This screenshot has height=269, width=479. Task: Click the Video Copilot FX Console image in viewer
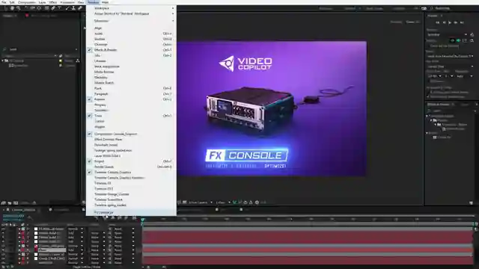click(x=272, y=108)
